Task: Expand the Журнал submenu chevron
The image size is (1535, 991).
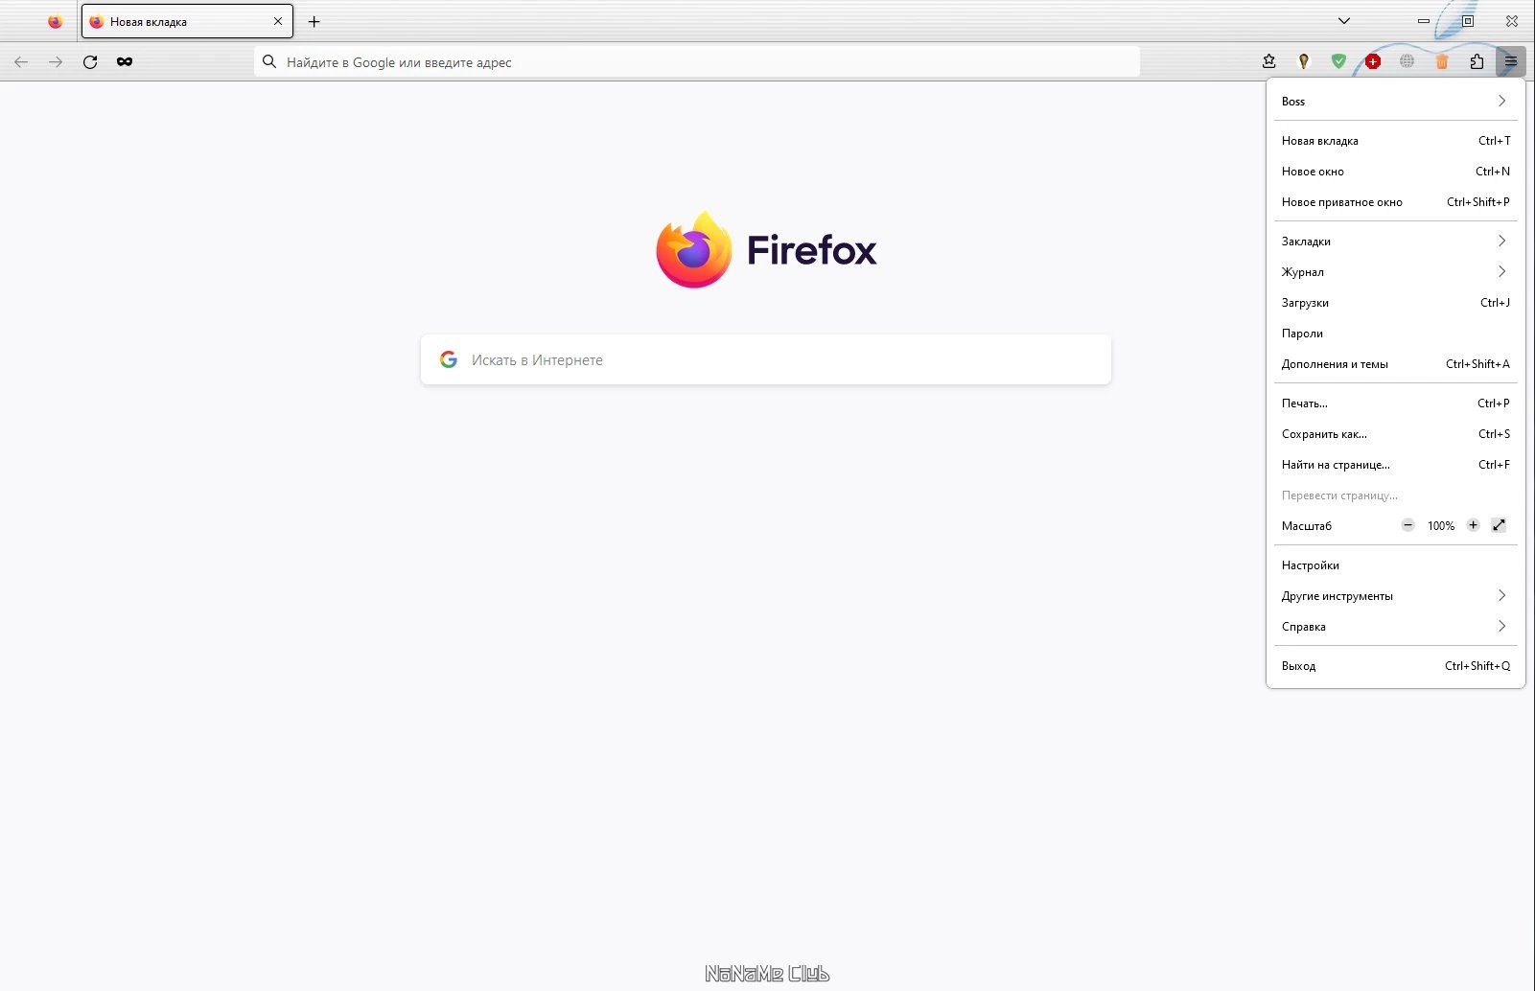Action: [1501, 271]
